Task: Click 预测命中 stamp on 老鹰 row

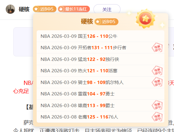Action: pos(157,117)
